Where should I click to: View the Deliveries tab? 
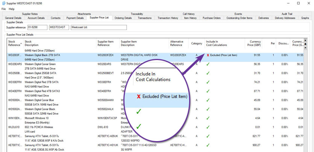click(264, 18)
